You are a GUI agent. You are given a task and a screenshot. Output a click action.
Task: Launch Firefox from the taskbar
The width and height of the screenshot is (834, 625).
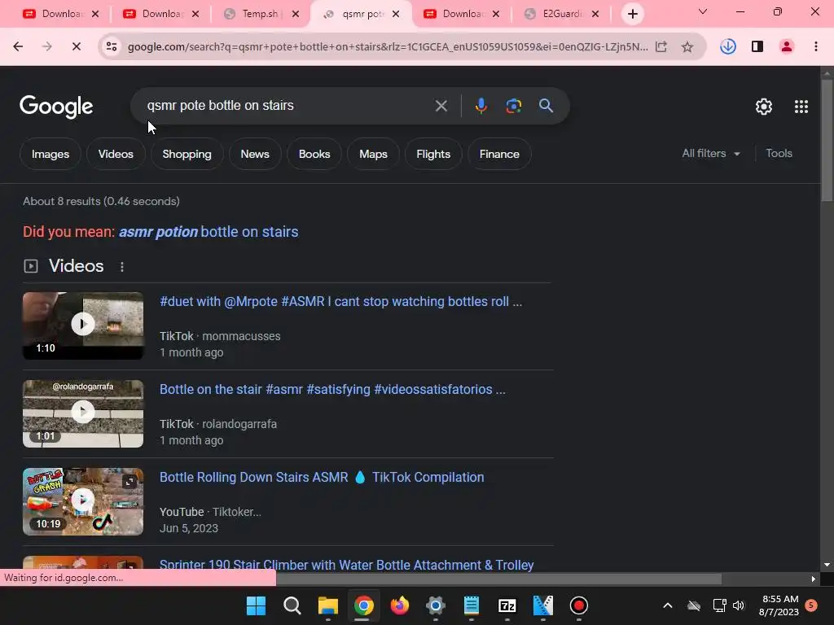point(399,605)
